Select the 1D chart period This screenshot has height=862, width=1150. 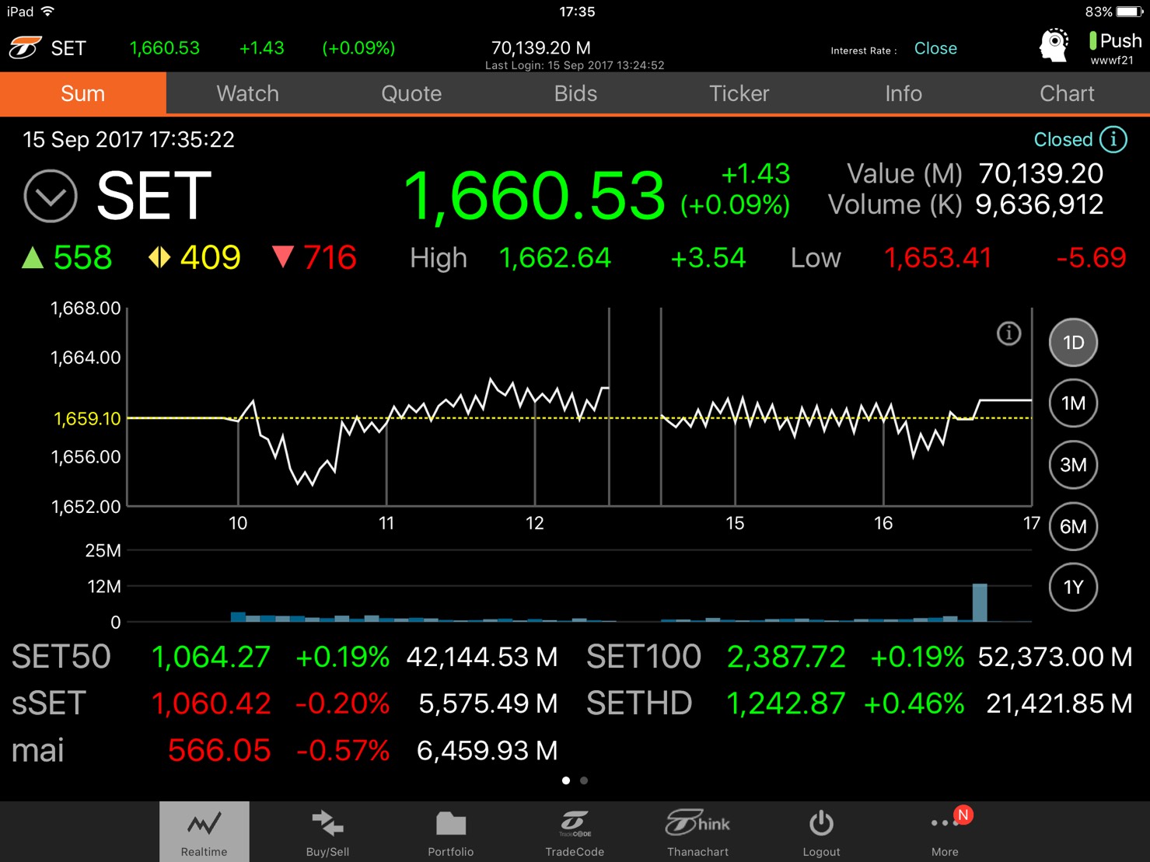click(1073, 343)
